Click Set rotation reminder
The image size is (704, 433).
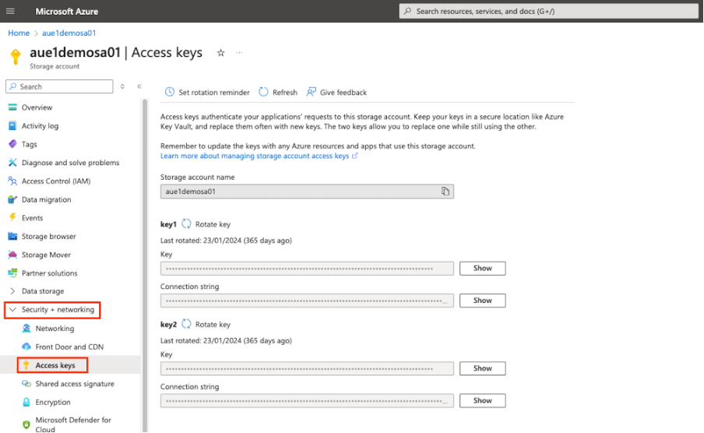click(x=207, y=92)
